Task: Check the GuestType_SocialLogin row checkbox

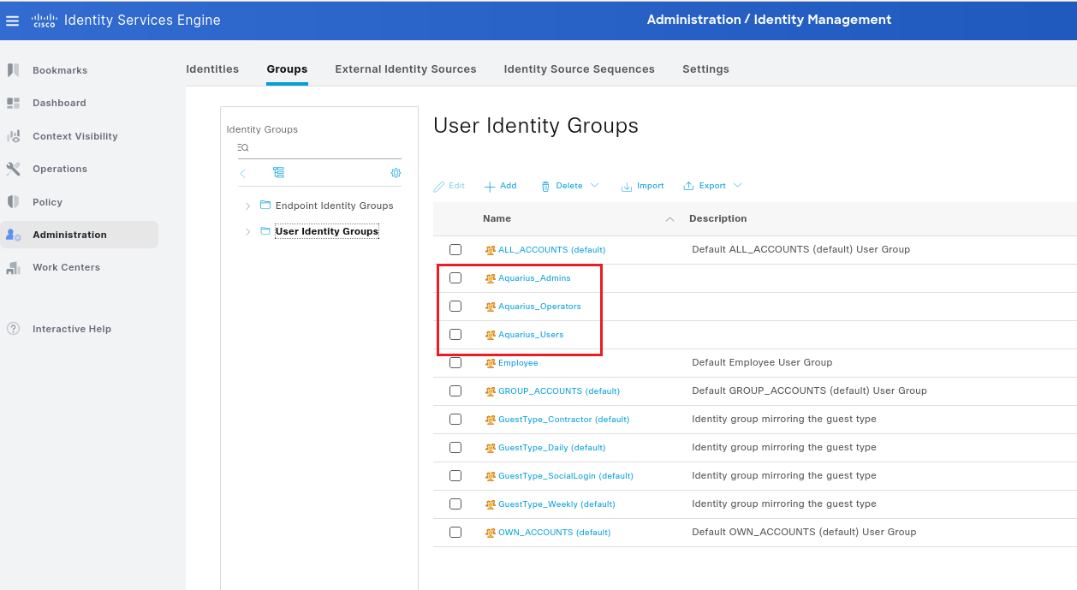Action: tap(455, 475)
